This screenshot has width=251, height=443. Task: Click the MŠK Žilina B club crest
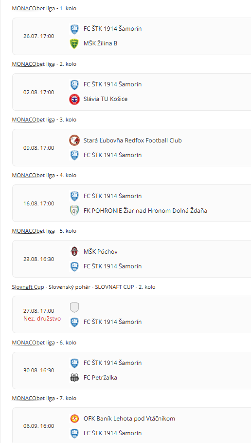pyautogui.click(x=74, y=44)
